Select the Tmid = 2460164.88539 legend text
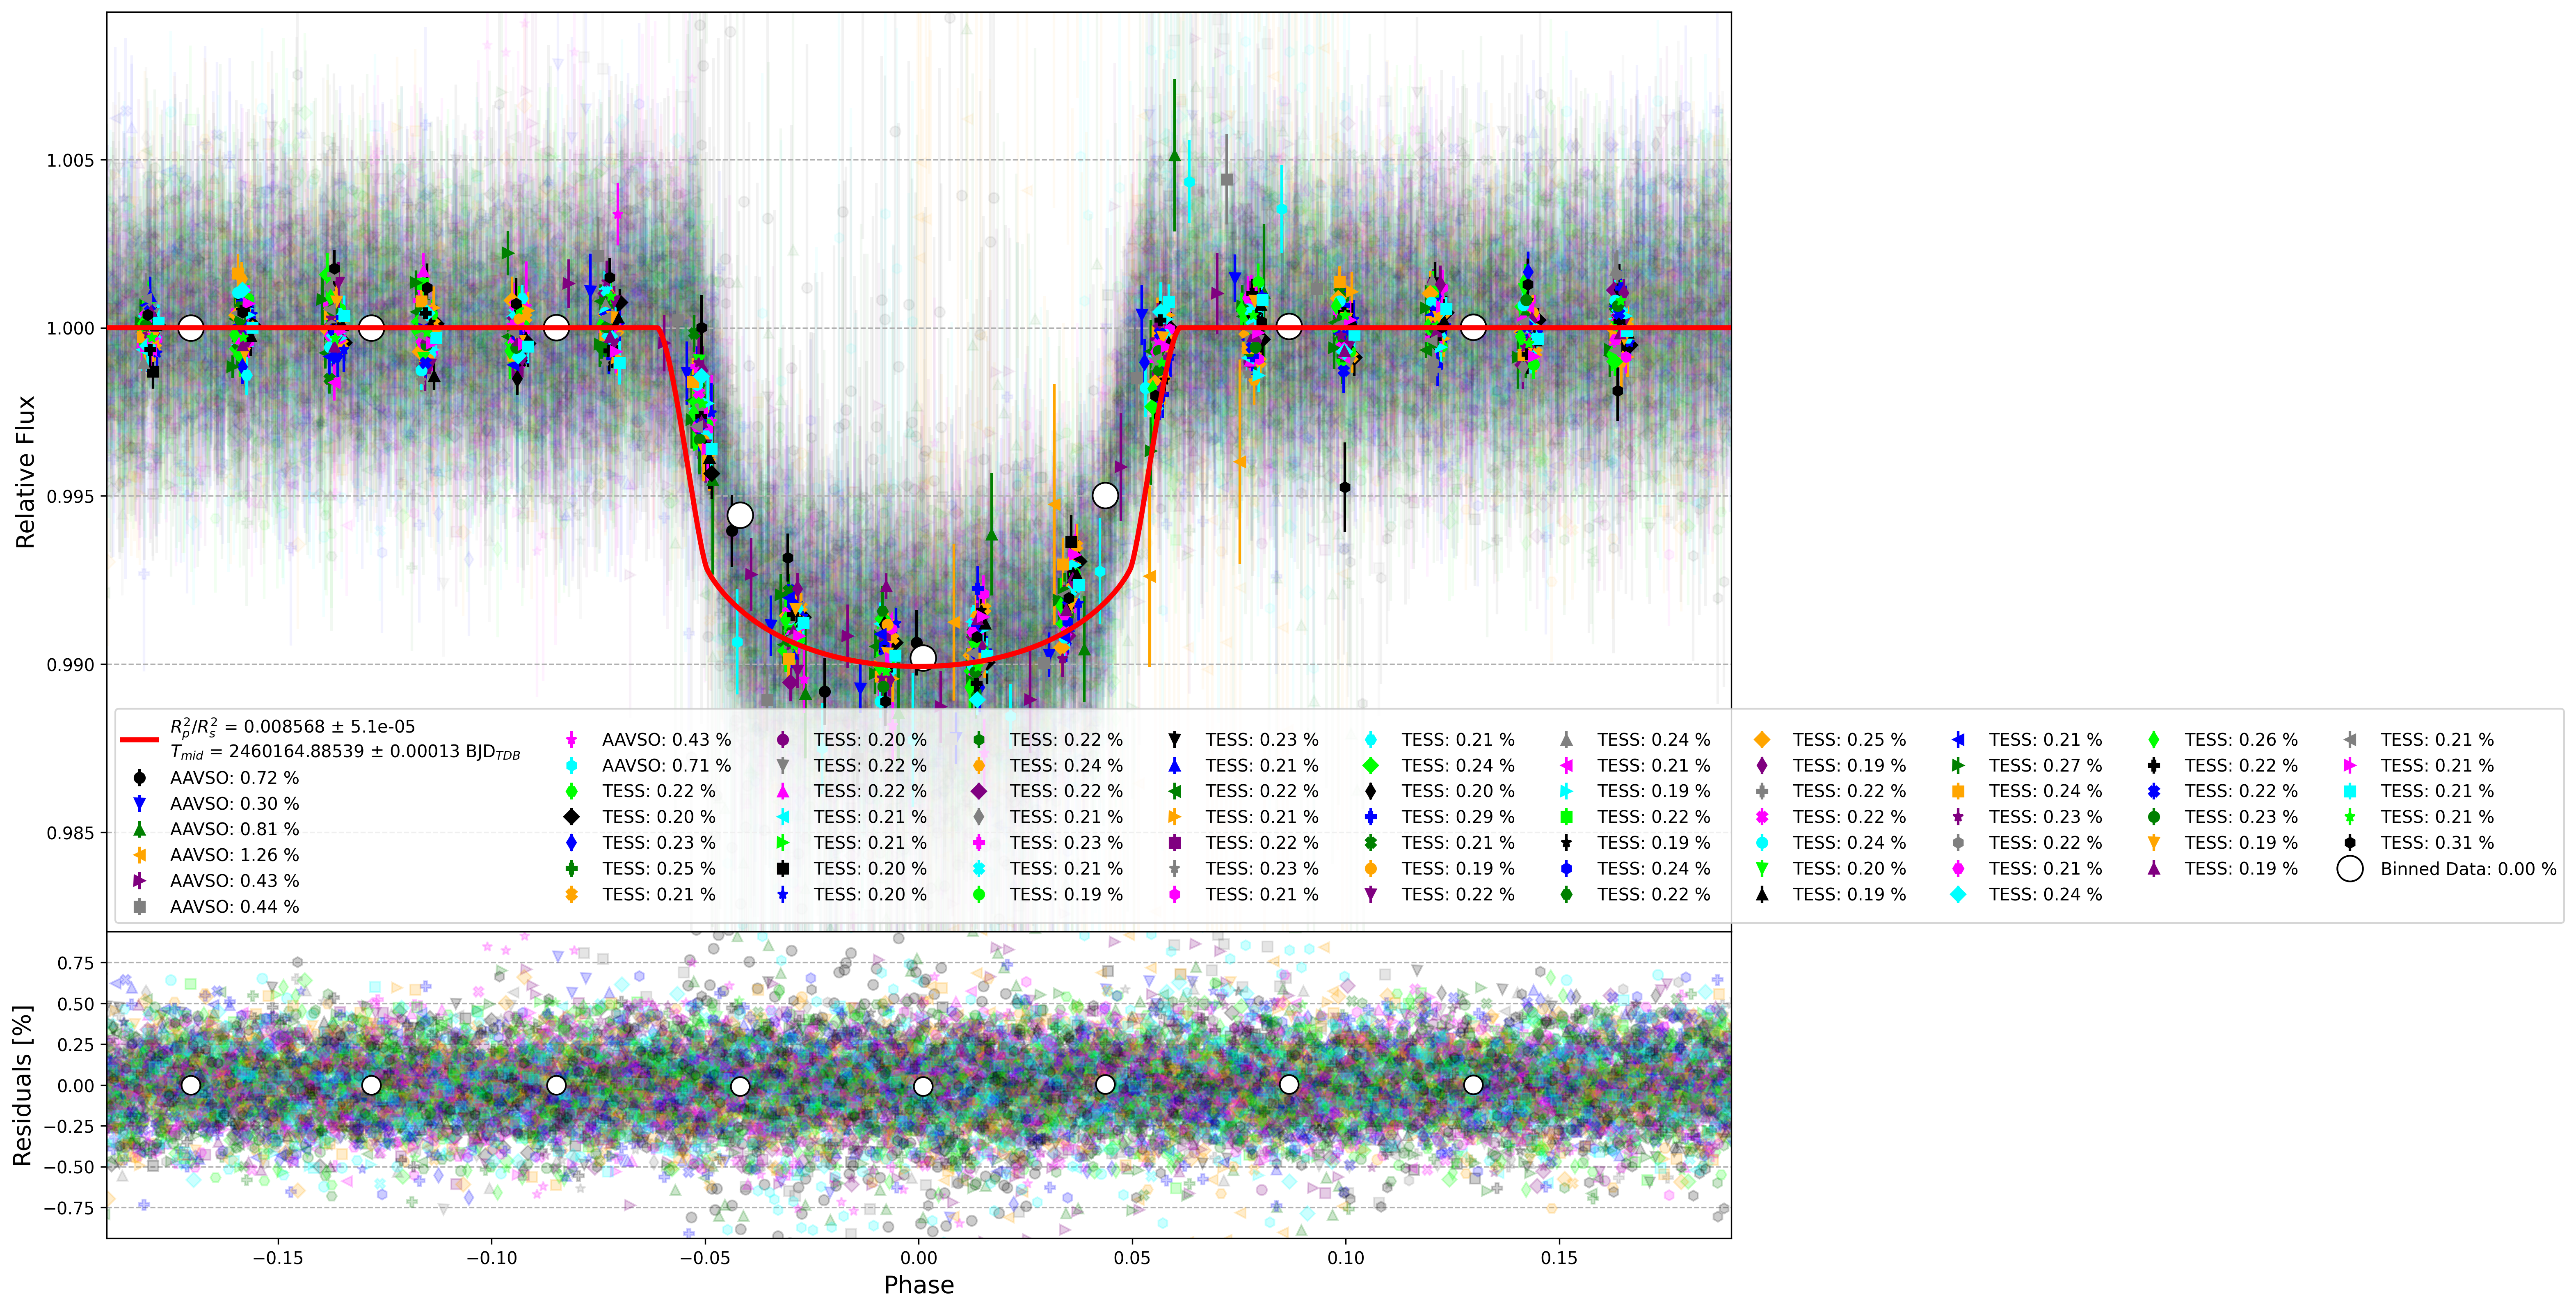This screenshot has height=1310, width=2576. [x=345, y=752]
